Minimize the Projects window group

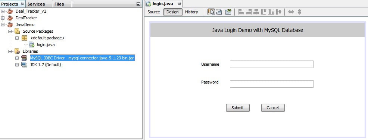pos(138,4)
